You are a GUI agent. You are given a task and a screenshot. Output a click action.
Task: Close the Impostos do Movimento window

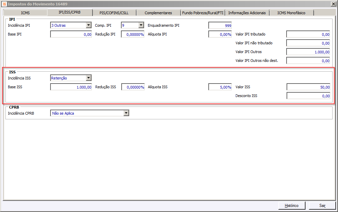coord(333,4)
